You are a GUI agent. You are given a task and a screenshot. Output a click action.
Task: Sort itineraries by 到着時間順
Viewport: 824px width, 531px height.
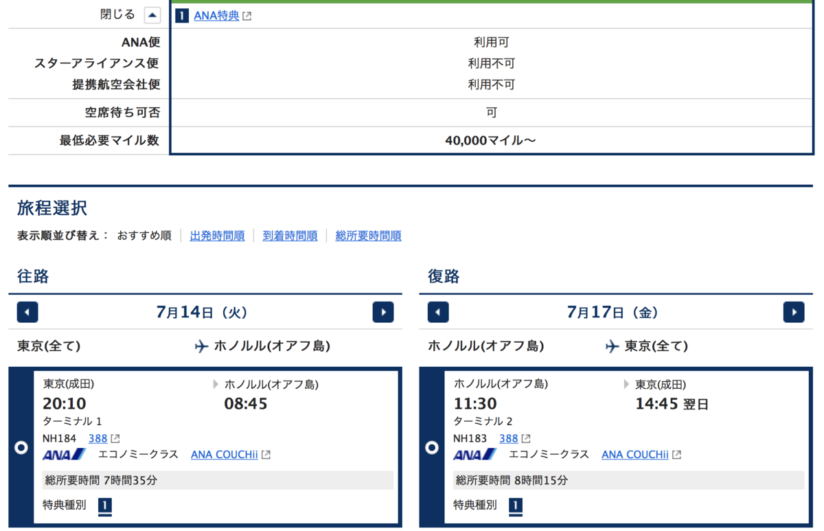(290, 236)
